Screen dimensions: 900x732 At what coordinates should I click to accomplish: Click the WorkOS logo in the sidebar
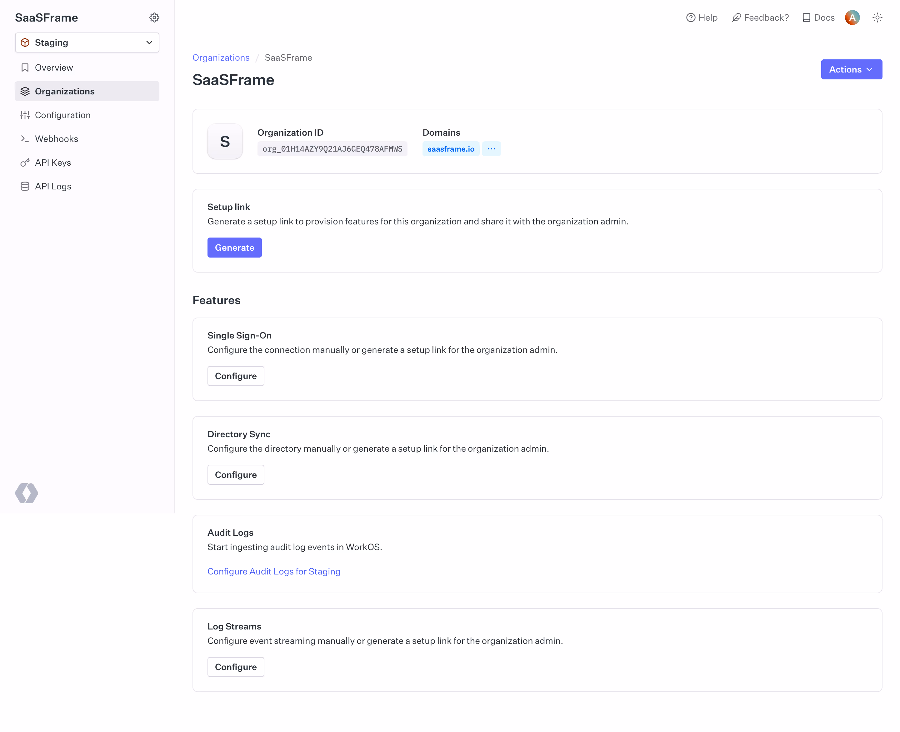pos(27,493)
